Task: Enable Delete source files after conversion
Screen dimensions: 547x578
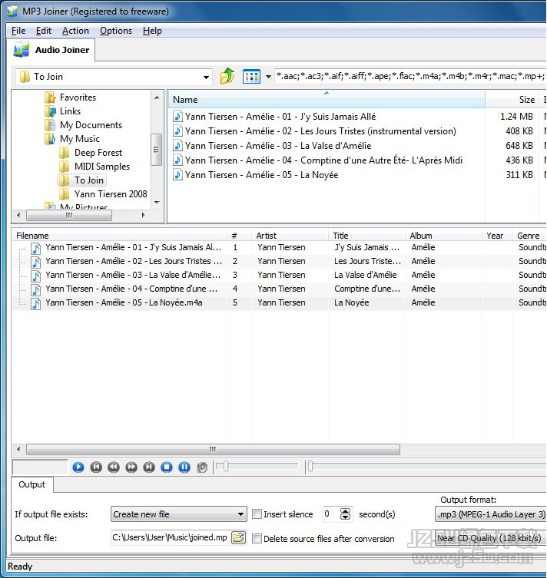Action: (x=257, y=539)
